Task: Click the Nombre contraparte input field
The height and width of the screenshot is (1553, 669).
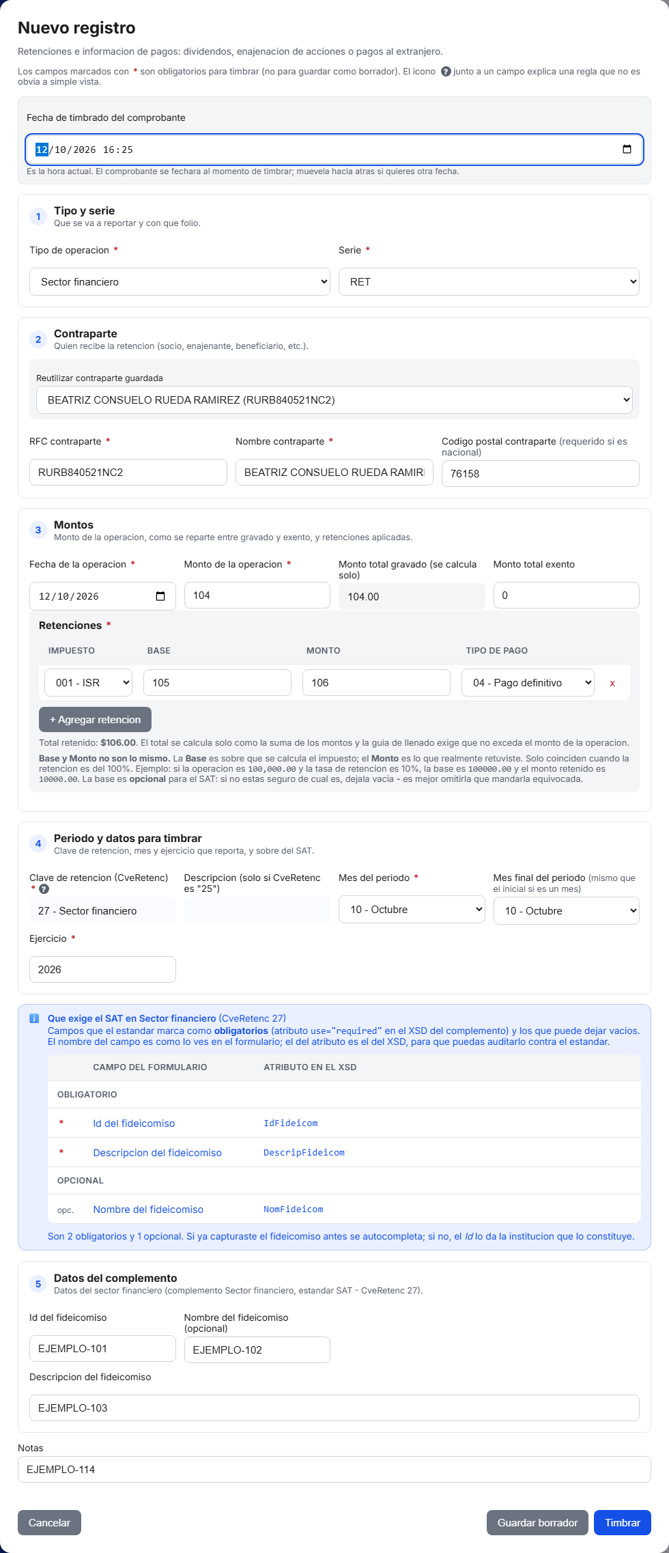Action: [334, 473]
